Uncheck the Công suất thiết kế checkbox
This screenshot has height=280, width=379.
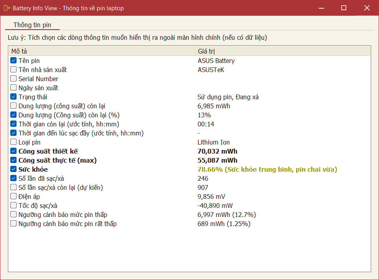13,151
